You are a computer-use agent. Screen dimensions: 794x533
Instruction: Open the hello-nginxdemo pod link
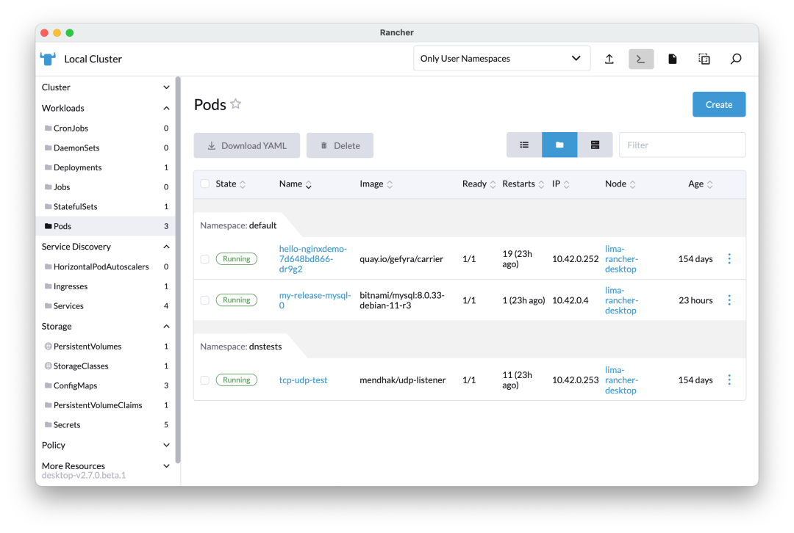click(314, 258)
